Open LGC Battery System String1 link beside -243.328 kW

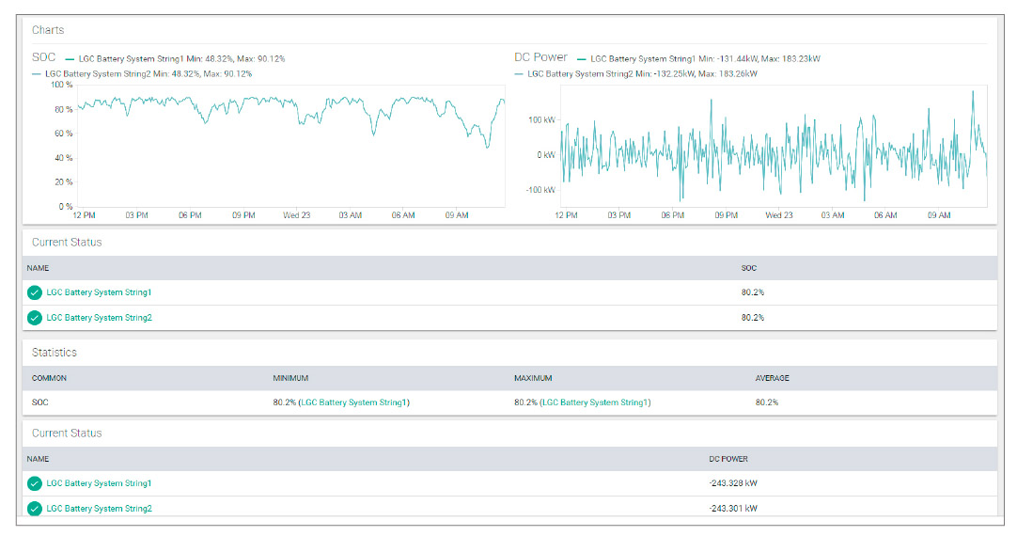pyautogui.click(x=99, y=483)
